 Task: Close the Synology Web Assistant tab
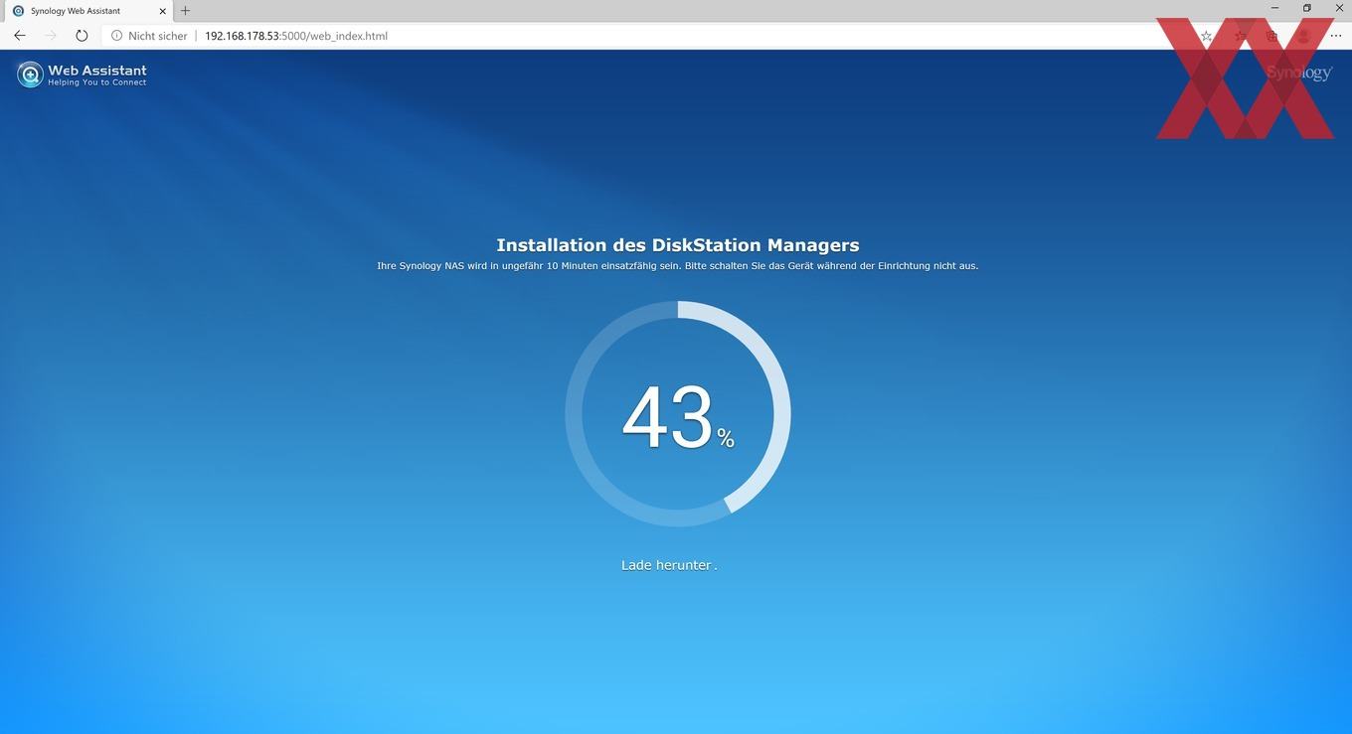tap(163, 11)
